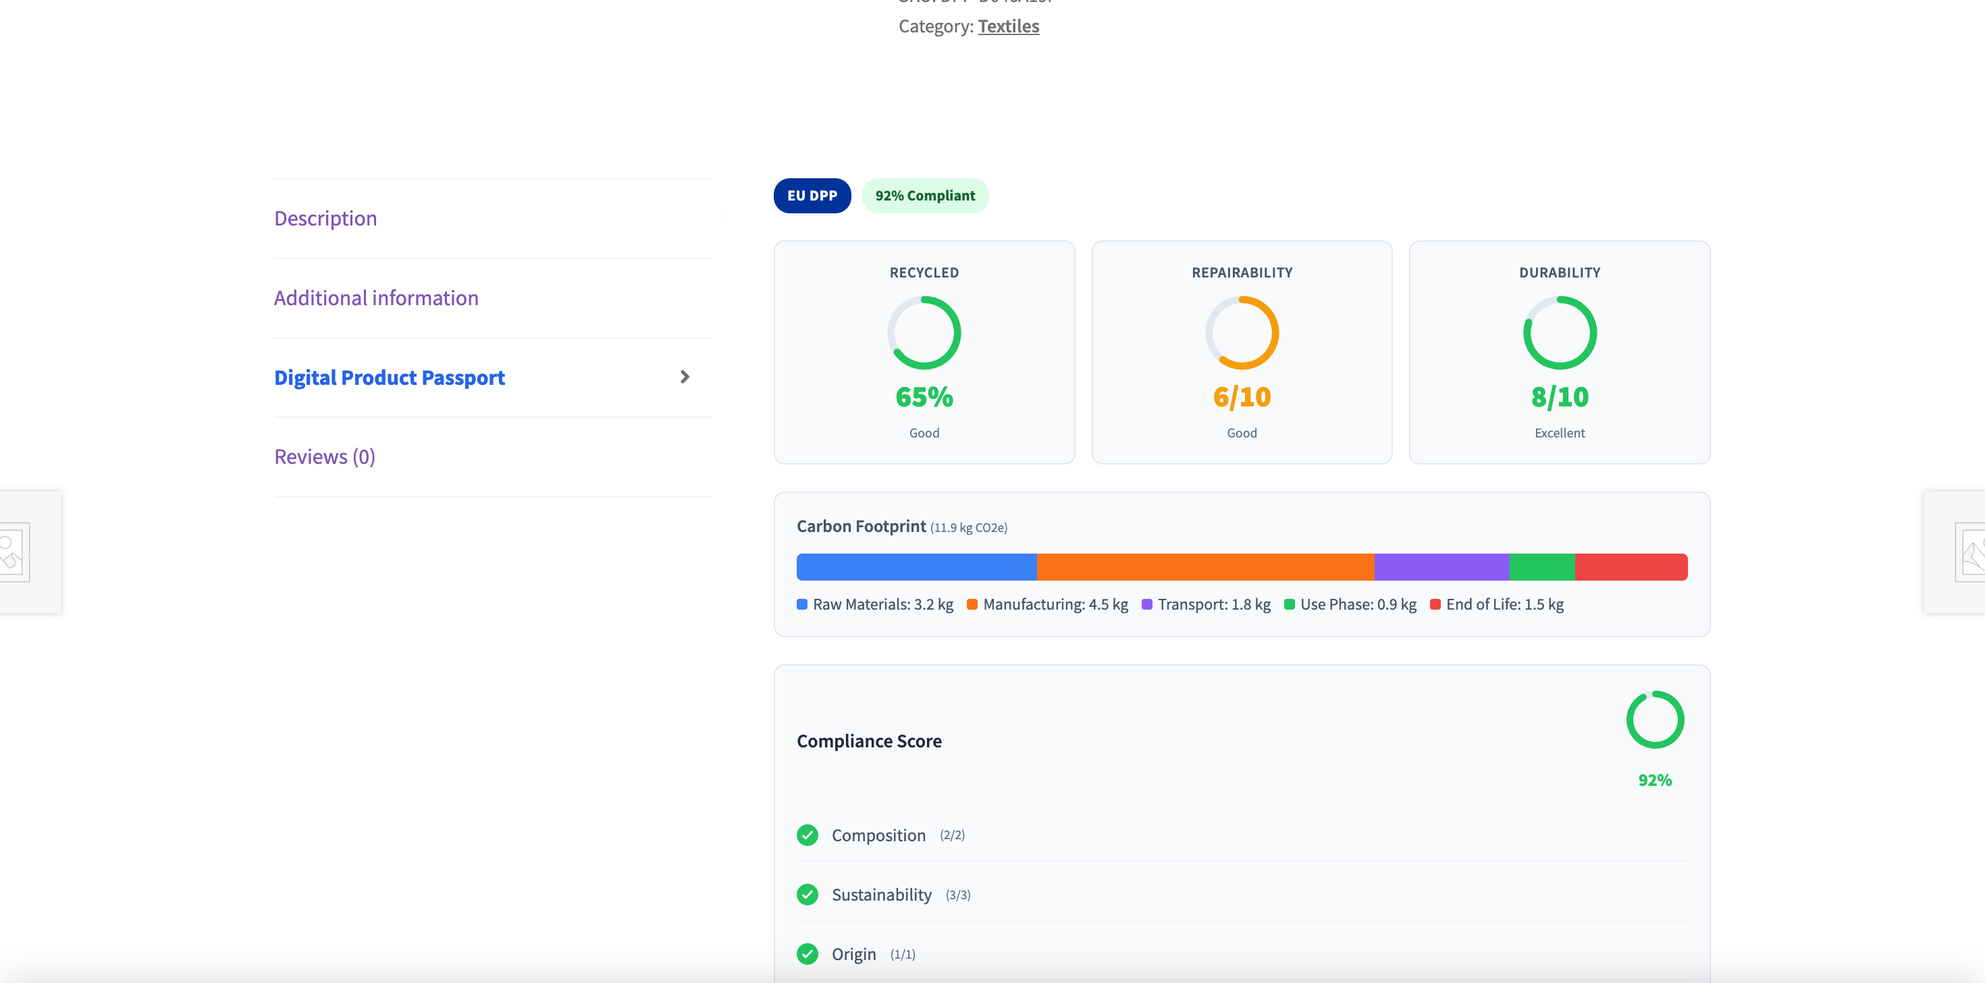Viewport: 1985px width, 983px height.
Task: Click the Repairability progress ring
Action: coord(1242,333)
